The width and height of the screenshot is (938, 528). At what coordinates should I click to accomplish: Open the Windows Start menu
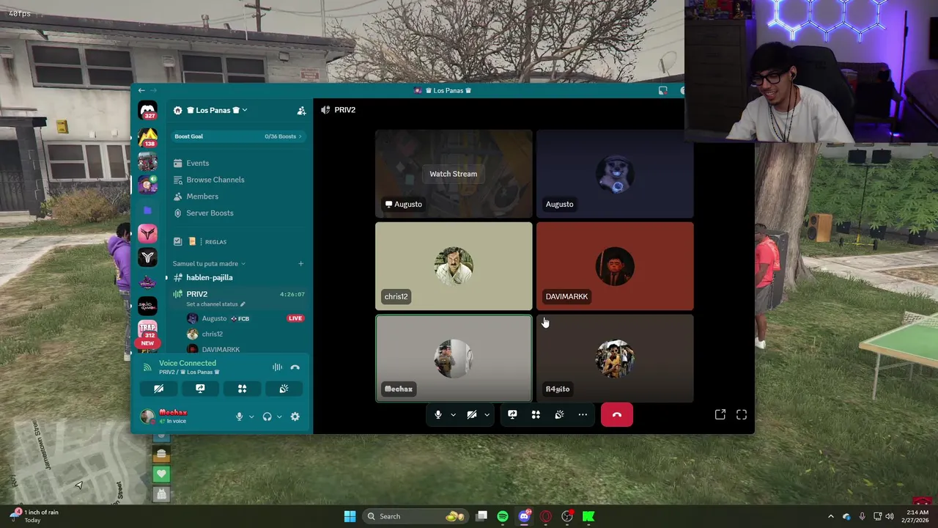(x=350, y=516)
